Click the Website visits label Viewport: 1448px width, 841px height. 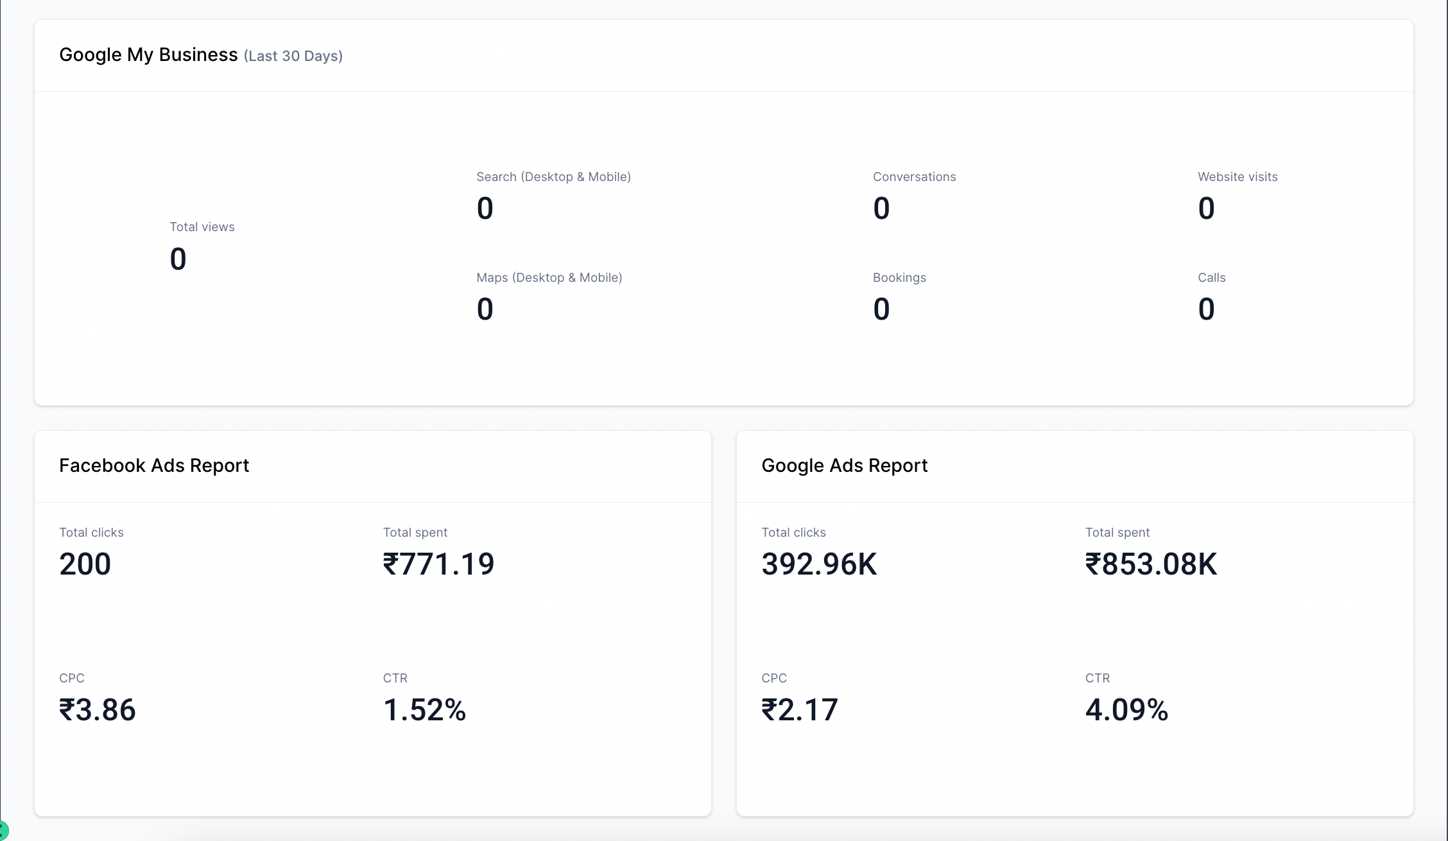pyautogui.click(x=1237, y=177)
